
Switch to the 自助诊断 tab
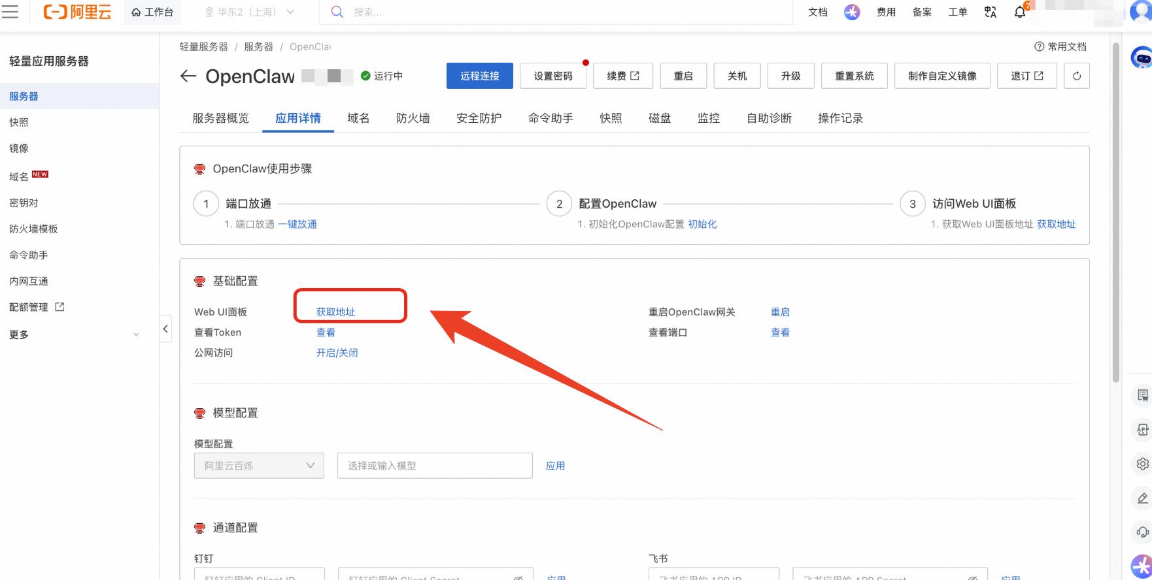(x=770, y=118)
